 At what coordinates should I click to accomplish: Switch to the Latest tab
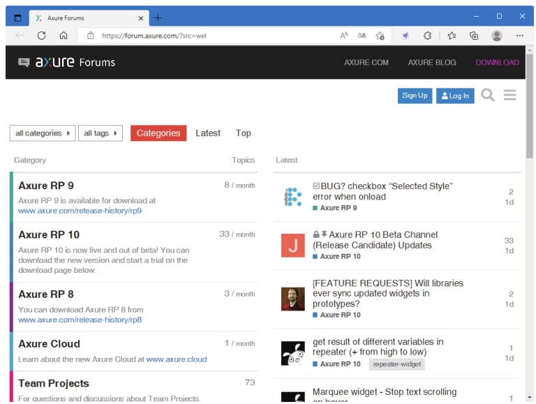coord(208,133)
